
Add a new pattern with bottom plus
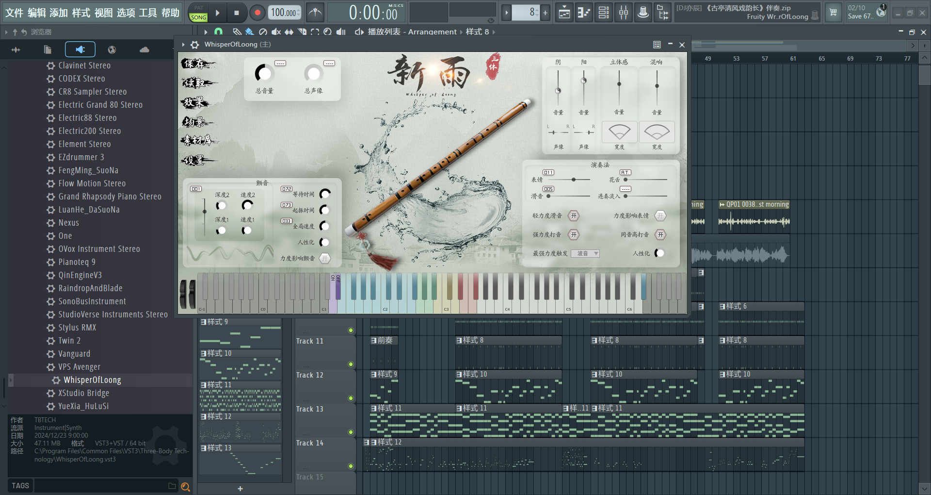coord(240,489)
